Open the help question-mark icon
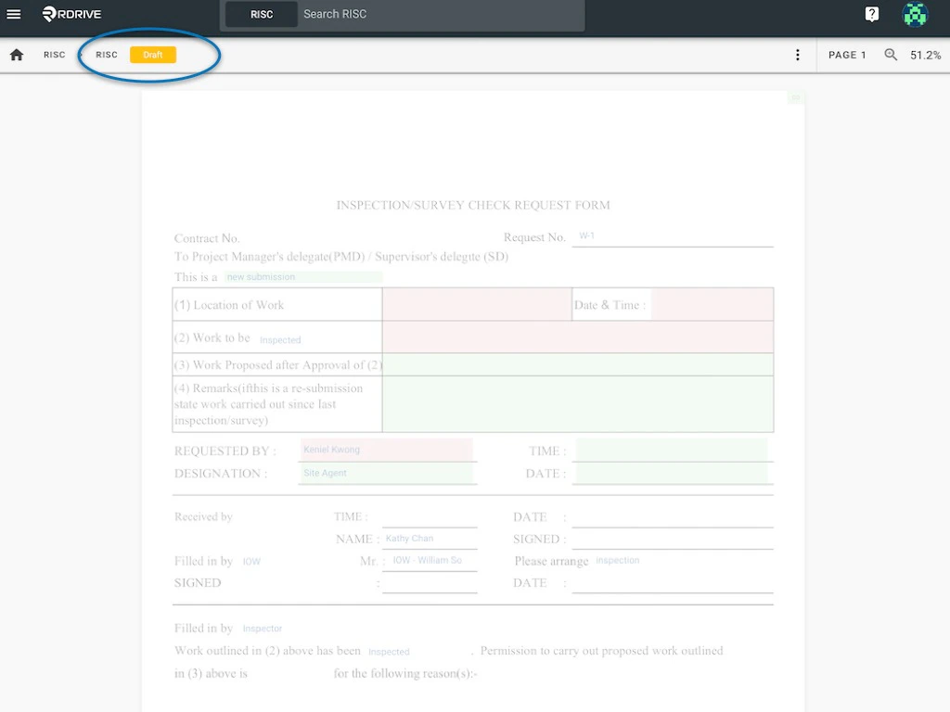 click(870, 14)
